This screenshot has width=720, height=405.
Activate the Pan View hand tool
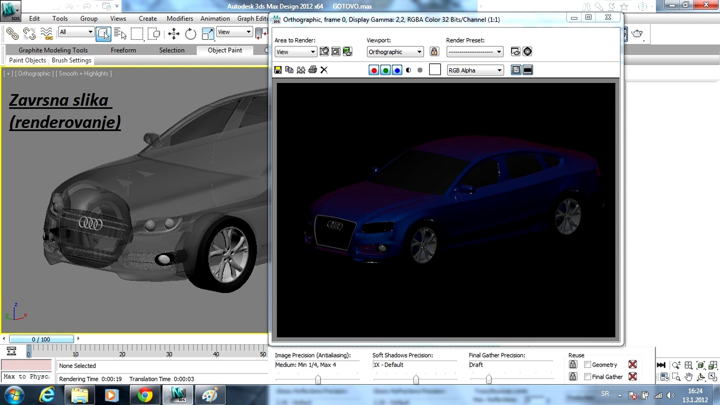pos(688,377)
